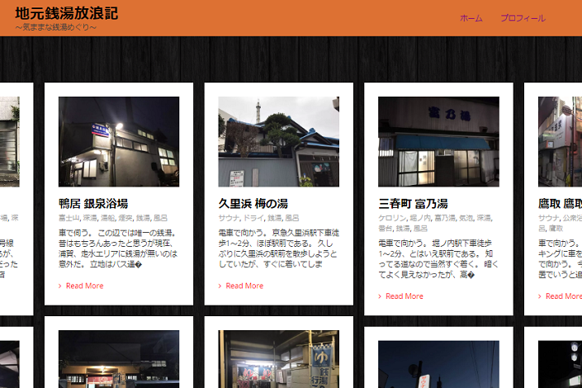
Task: Select the 堀ノ内 tag
Action: pos(419,218)
